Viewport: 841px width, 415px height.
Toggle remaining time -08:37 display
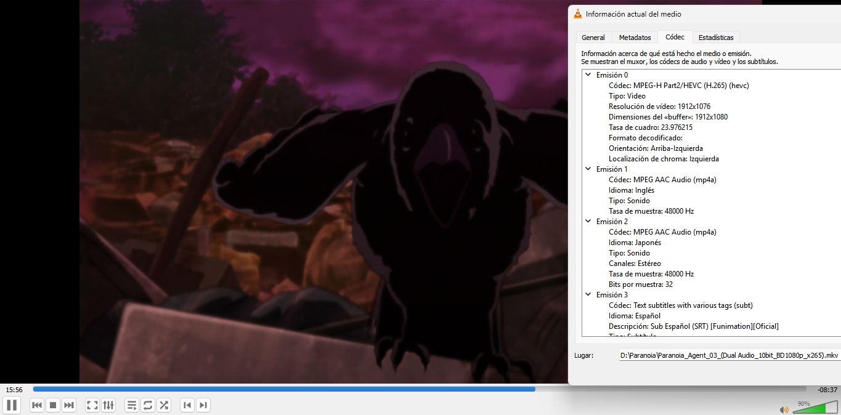click(x=827, y=390)
